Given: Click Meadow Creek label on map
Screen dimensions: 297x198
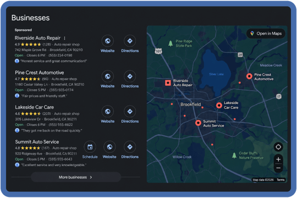Looking at the screenshot, I should pos(271,65).
